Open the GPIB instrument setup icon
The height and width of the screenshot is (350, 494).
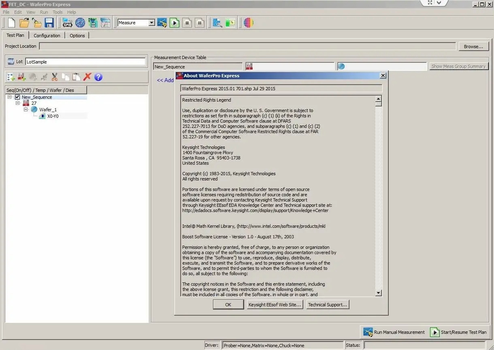click(x=68, y=23)
